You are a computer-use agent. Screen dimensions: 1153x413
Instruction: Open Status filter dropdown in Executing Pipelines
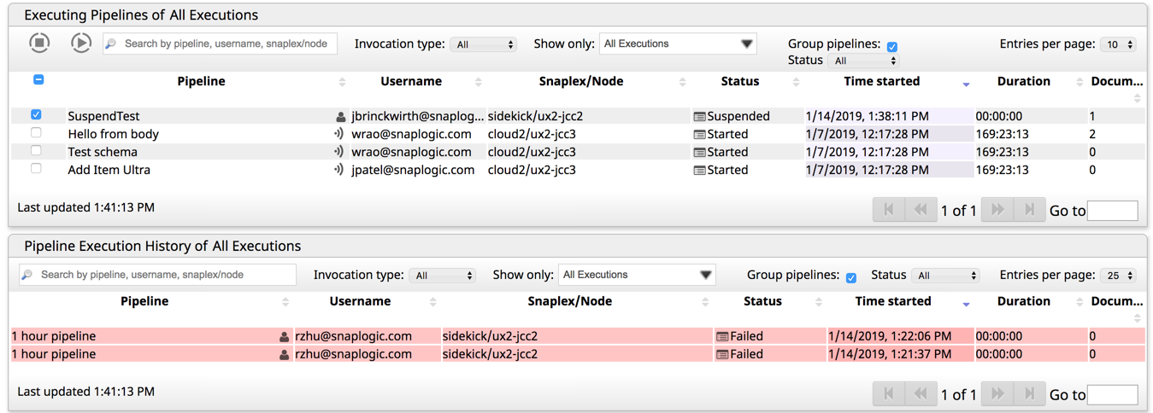point(865,61)
